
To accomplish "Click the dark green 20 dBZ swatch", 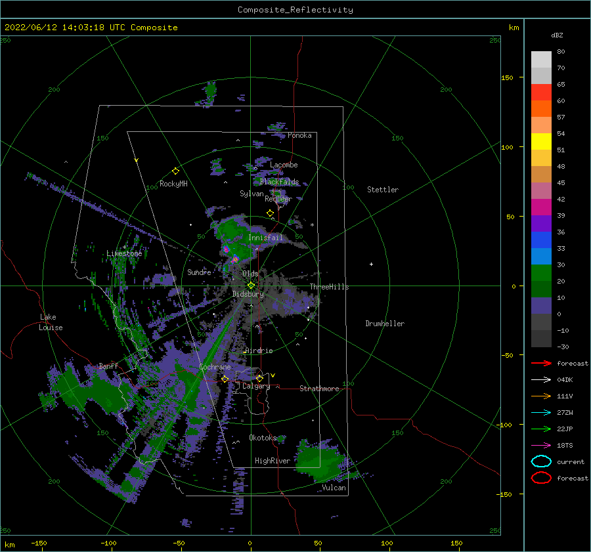I will pos(541,289).
